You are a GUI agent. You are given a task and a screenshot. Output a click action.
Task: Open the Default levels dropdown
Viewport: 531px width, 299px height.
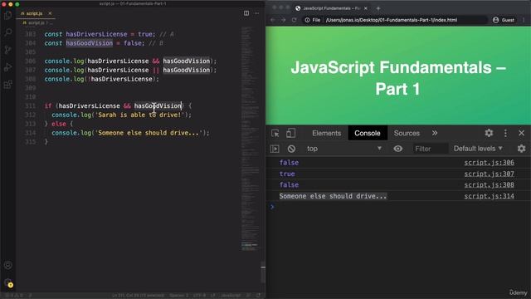coord(478,149)
